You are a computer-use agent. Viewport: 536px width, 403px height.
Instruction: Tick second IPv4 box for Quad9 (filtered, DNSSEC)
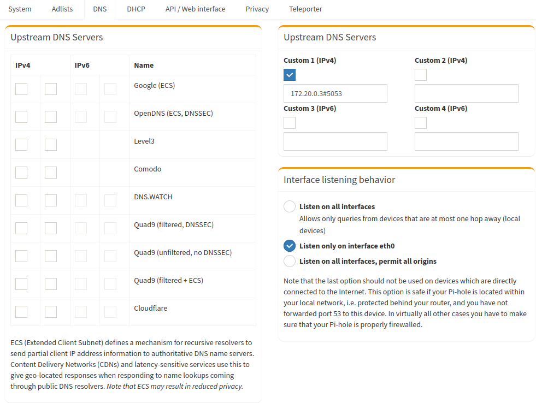point(51,228)
